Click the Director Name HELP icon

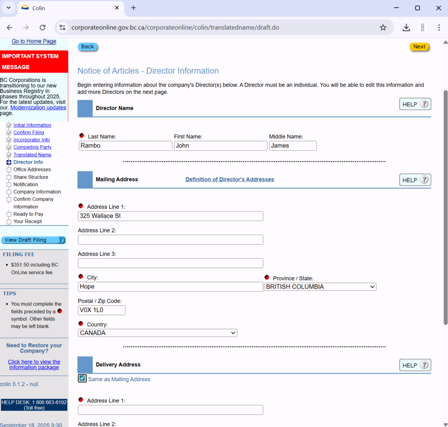tap(415, 104)
